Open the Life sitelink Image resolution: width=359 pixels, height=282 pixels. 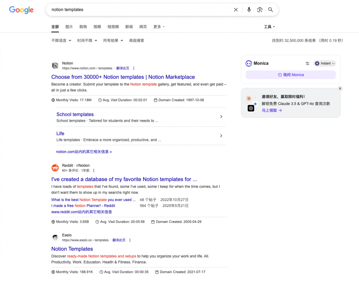pyautogui.click(x=60, y=133)
